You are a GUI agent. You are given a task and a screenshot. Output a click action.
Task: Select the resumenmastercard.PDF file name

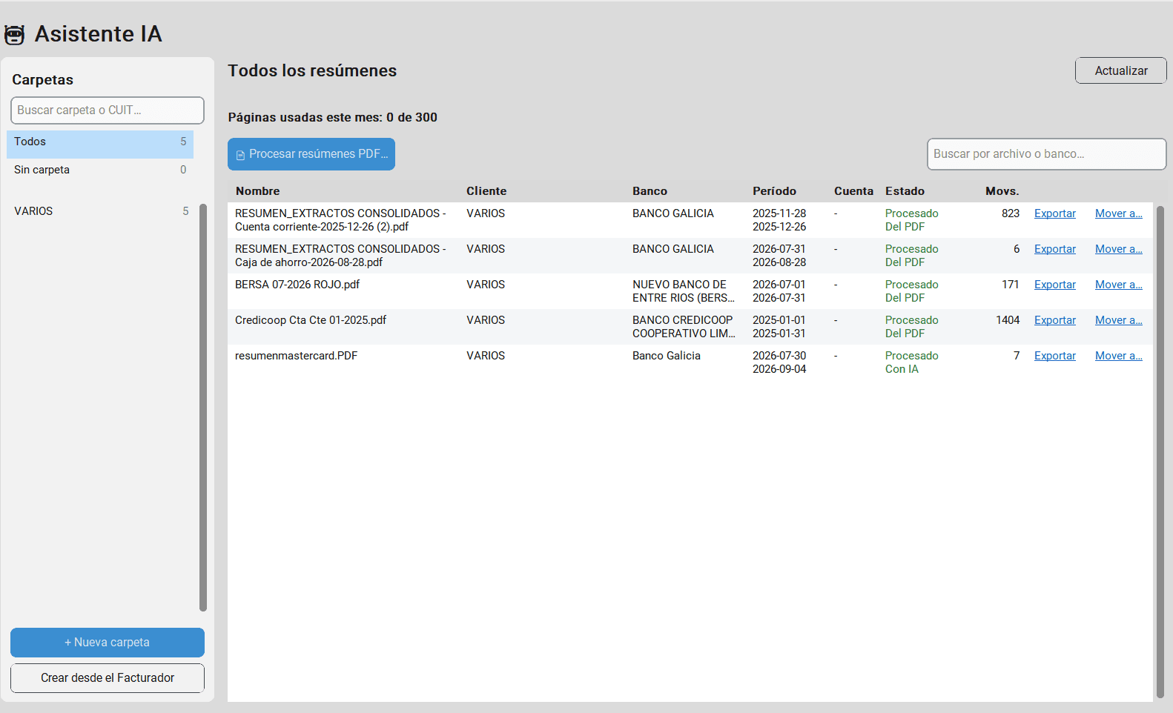pyautogui.click(x=296, y=356)
